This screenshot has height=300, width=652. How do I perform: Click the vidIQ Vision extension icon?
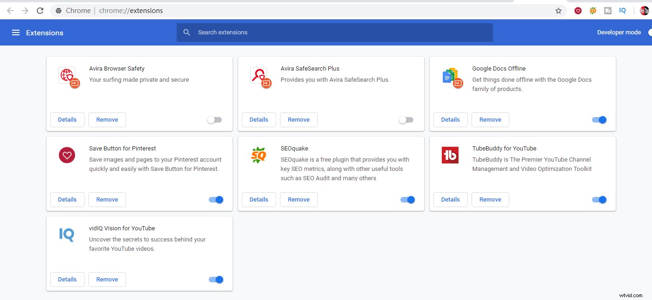(67, 235)
